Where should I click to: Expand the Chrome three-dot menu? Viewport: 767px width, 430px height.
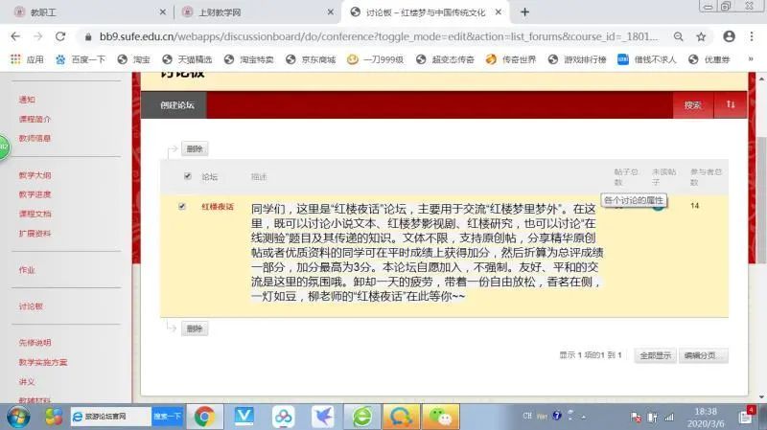[754, 36]
